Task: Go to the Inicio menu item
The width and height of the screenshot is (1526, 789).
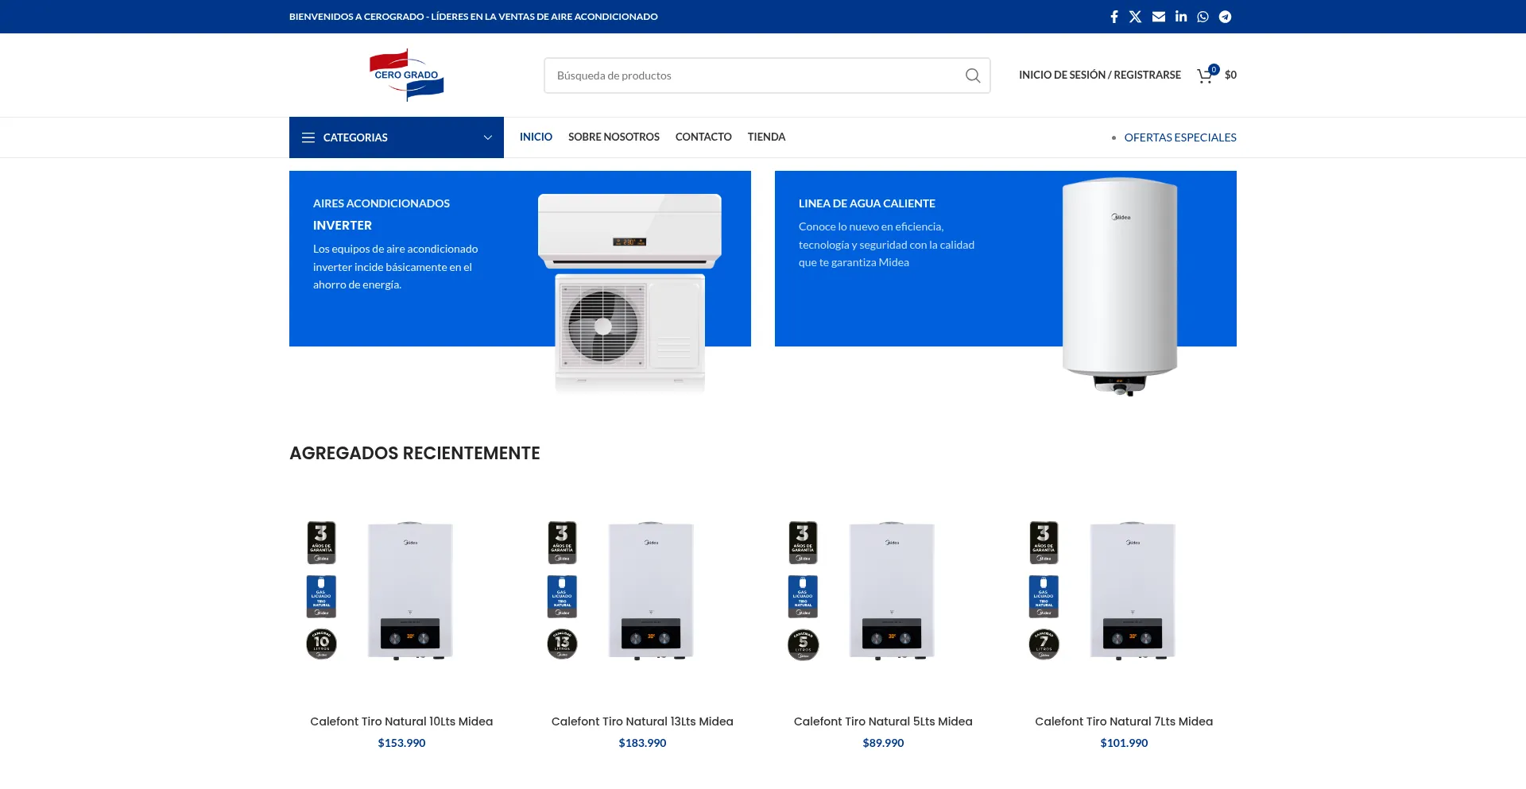Action: coord(536,137)
